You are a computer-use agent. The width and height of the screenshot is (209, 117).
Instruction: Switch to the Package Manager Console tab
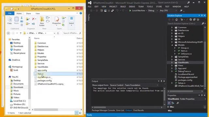pos(103,110)
